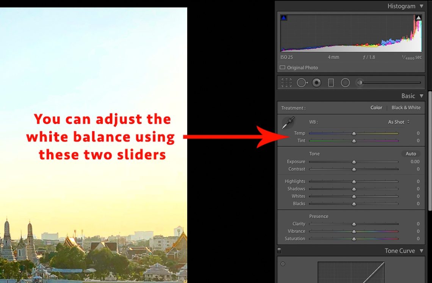This screenshot has width=432, height=283.
Task: Toggle the Tone Curve panel on/off switch
Action: (x=279, y=250)
